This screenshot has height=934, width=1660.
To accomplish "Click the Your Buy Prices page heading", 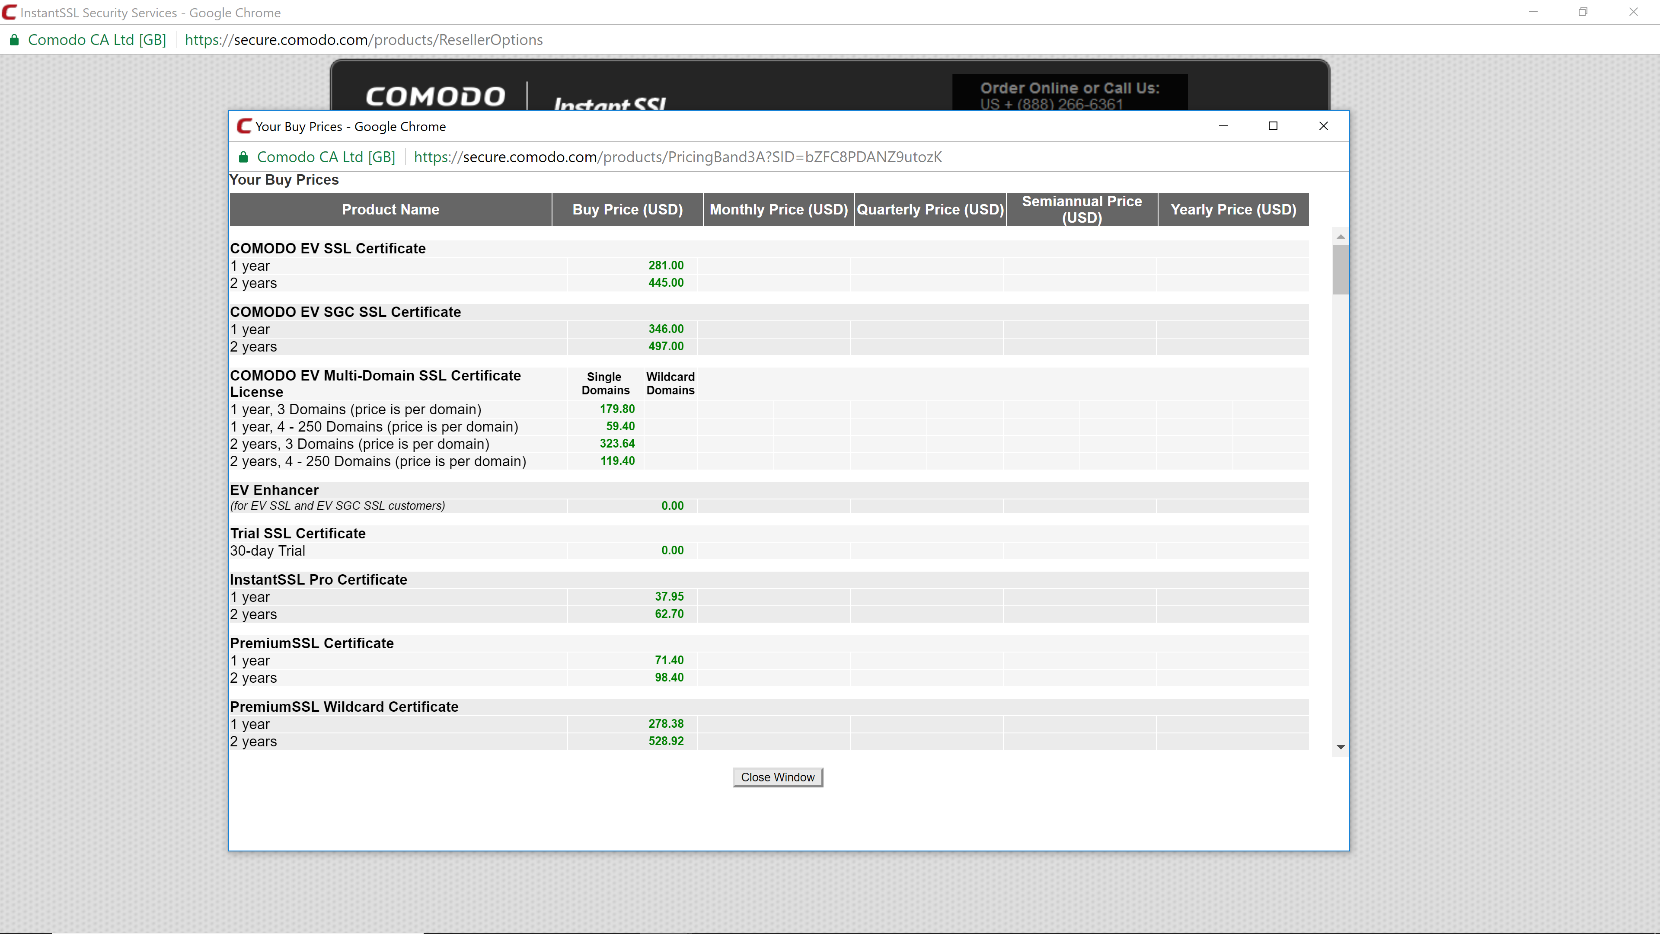I will tap(284, 180).
